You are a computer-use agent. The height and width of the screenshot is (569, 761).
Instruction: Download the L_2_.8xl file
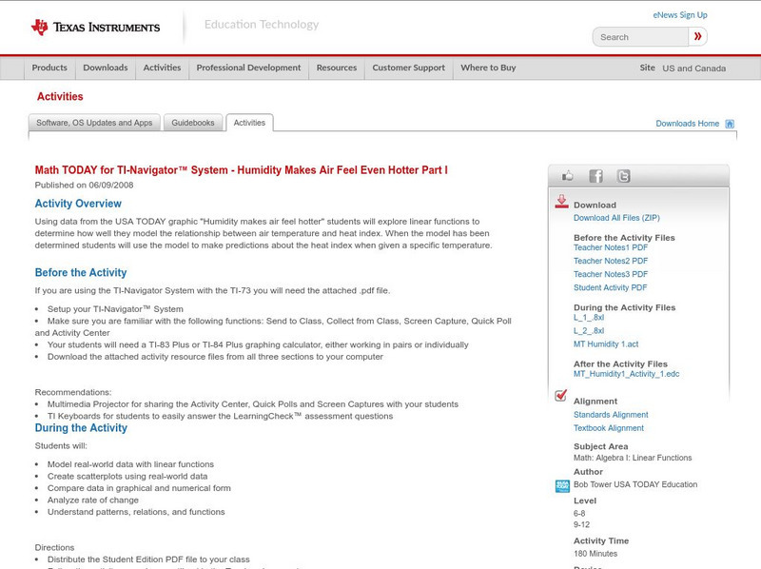click(589, 330)
